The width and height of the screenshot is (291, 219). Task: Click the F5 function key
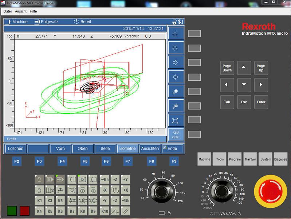pos(85,161)
